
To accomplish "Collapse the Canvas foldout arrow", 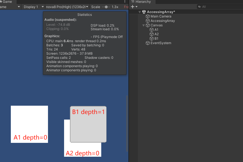I will [143, 25].
